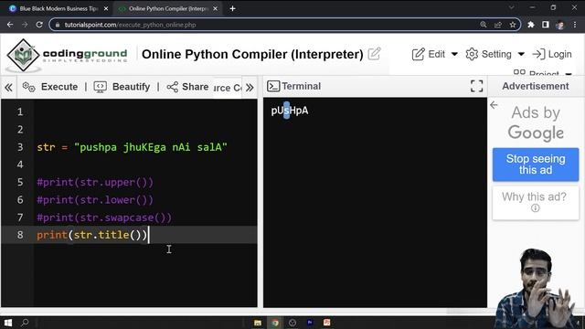Open a new browser tab
Viewport: 585px width, 329px height.
coord(232,8)
